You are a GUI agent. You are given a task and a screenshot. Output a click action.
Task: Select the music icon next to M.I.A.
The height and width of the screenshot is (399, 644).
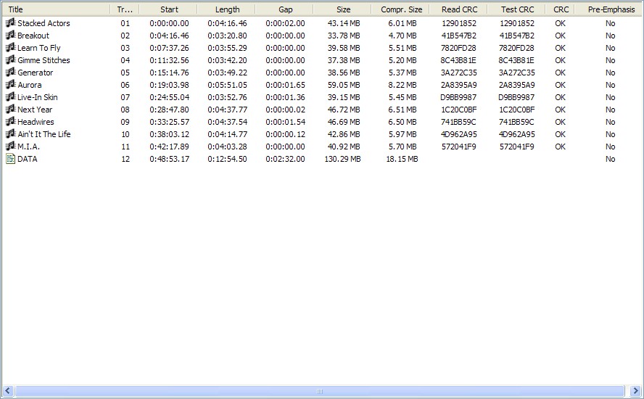11,147
